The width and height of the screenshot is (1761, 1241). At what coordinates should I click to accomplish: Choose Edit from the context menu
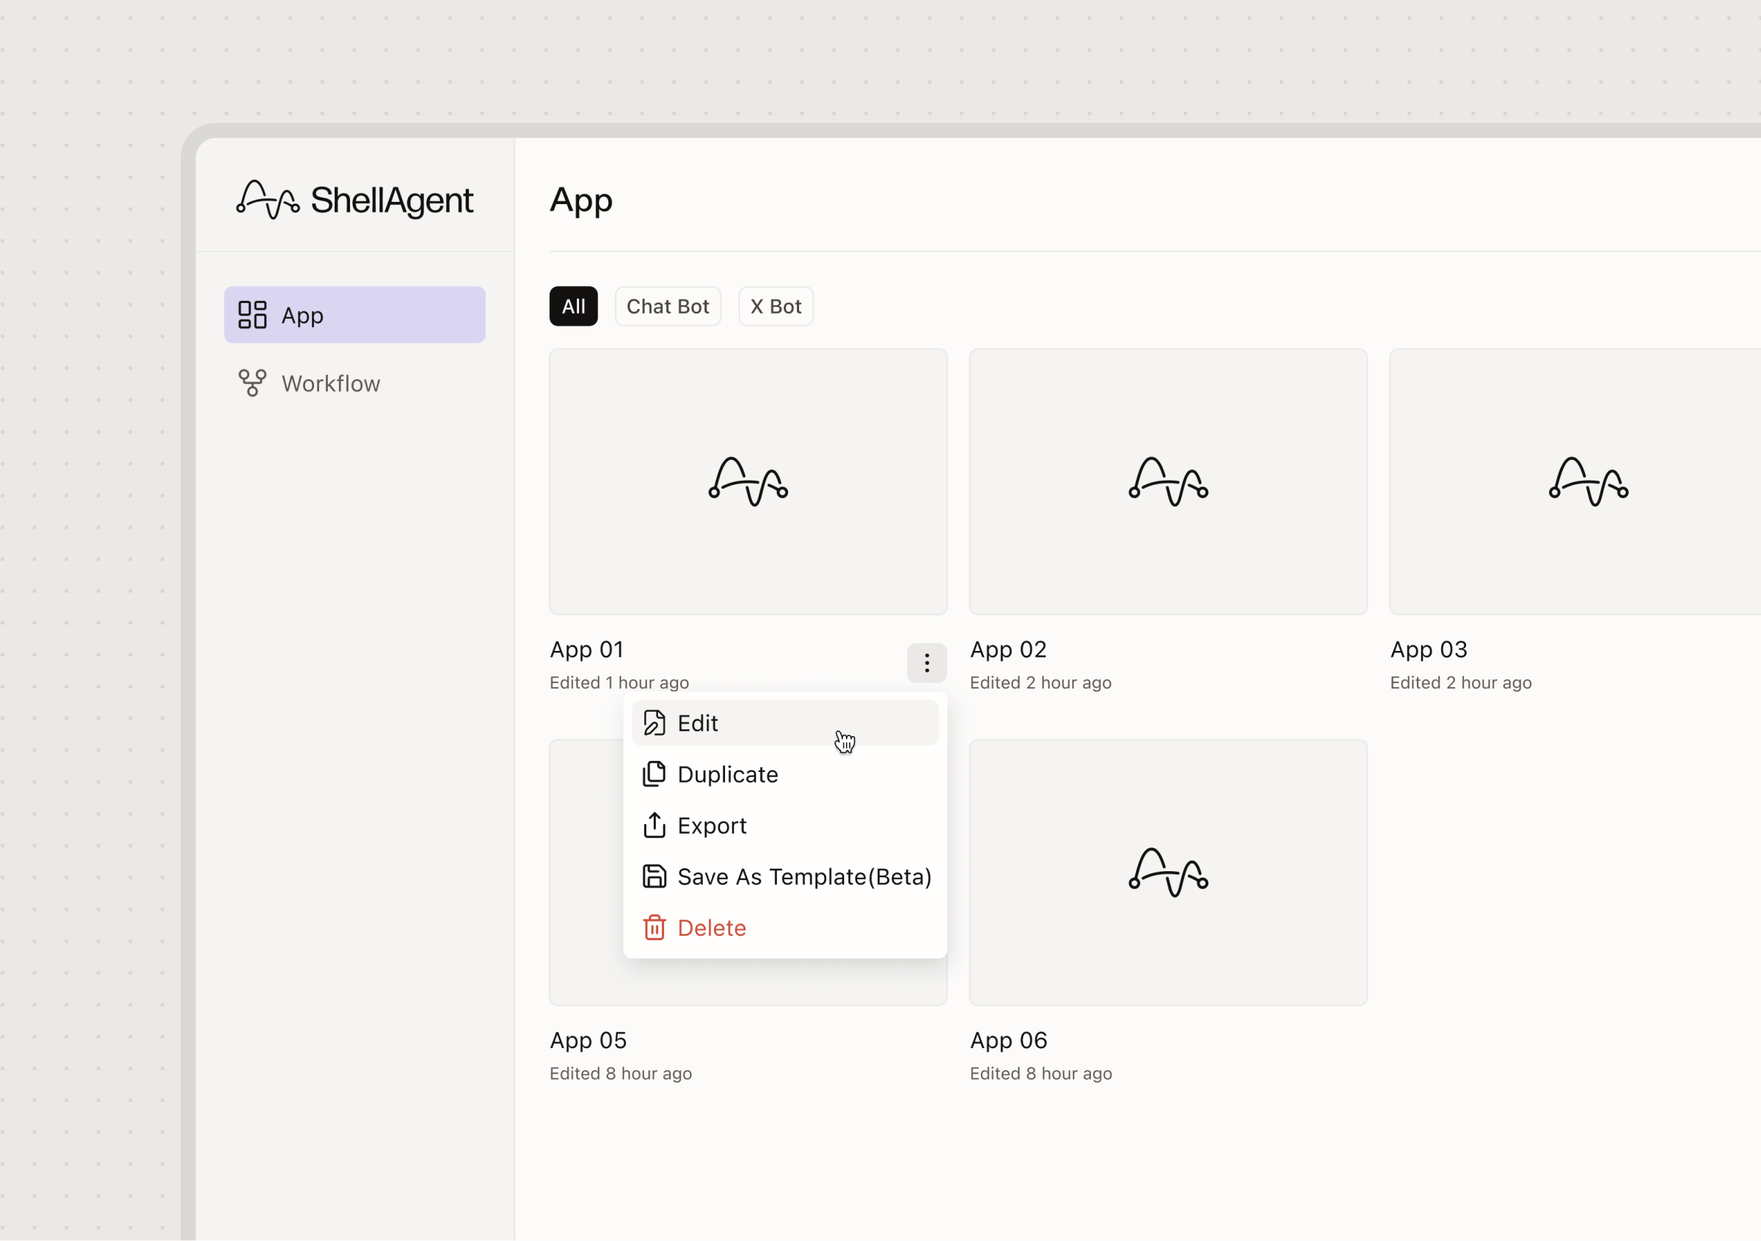tap(784, 723)
